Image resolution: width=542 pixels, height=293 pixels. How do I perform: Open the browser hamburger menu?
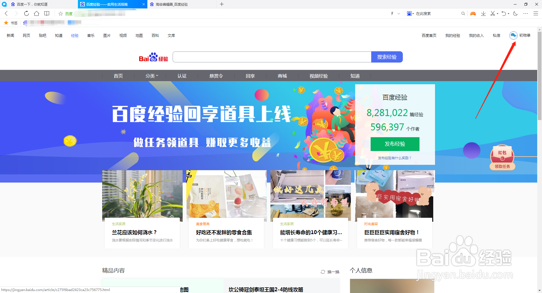[x=536, y=14]
